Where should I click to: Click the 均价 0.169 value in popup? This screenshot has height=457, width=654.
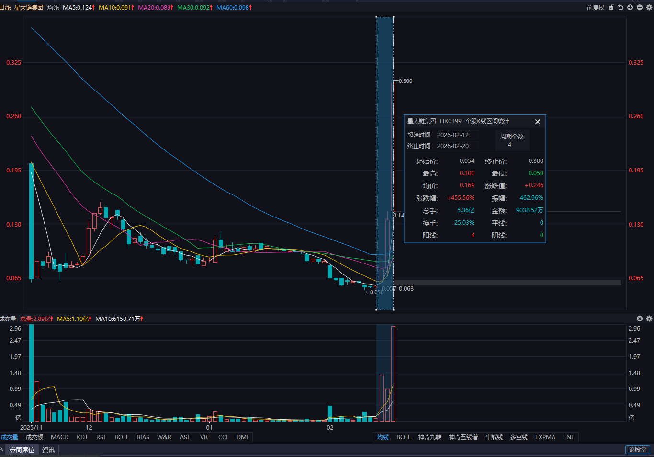[467, 185]
